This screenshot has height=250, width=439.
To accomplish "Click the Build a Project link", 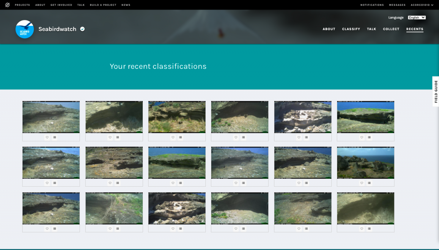I will click(x=103, y=5).
